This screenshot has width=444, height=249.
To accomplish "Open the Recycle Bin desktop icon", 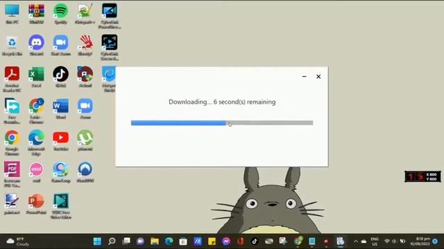I will (x=12, y=45).
